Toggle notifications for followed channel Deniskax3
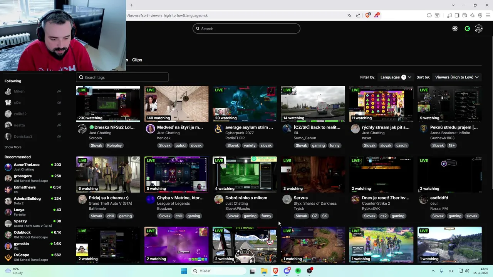 [59, 136]
